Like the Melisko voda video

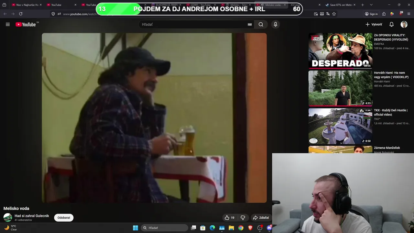click(230, 218)
